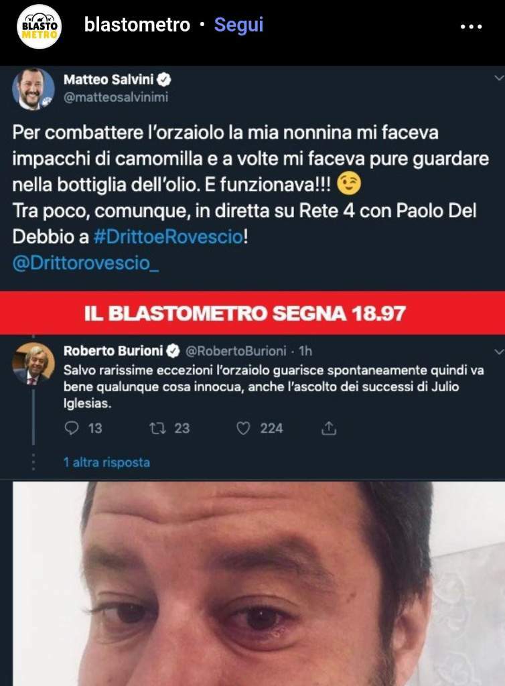Screen dimensions: 505x686
Task: Open the three-dot options menu
Action: point(471,27)
